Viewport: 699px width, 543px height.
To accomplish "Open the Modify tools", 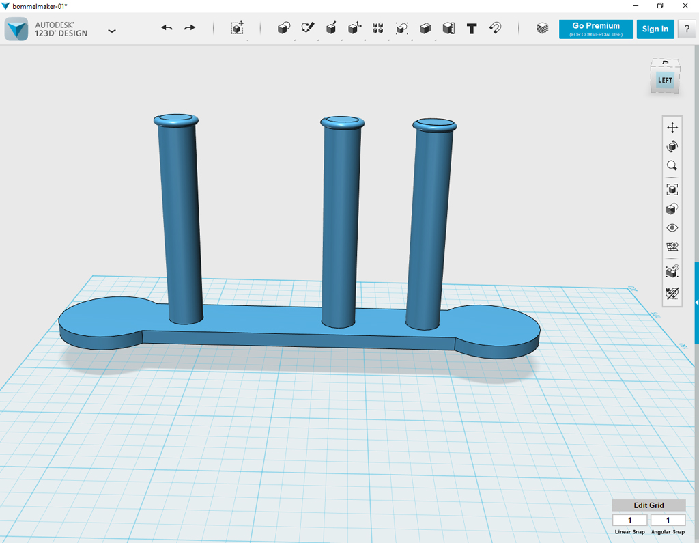I will click(355, 28).
